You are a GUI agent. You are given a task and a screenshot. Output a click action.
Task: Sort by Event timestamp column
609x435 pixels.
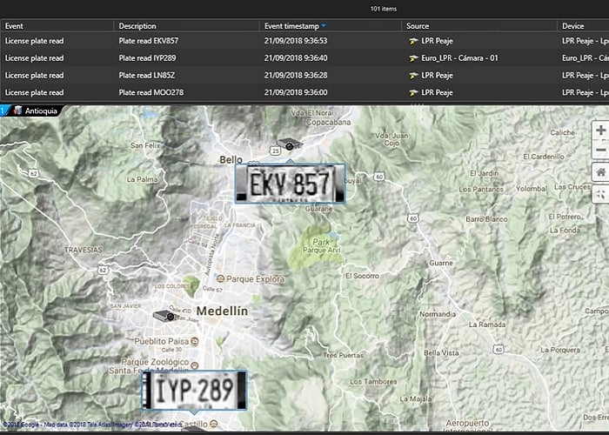point(296,26)
